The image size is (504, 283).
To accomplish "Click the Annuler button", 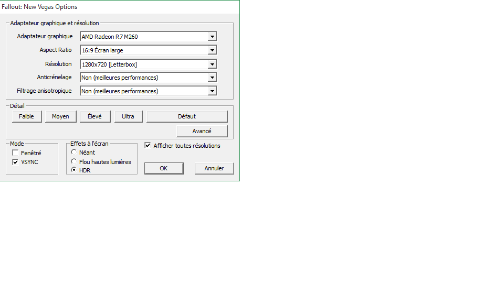I will [x=214, y=168].
